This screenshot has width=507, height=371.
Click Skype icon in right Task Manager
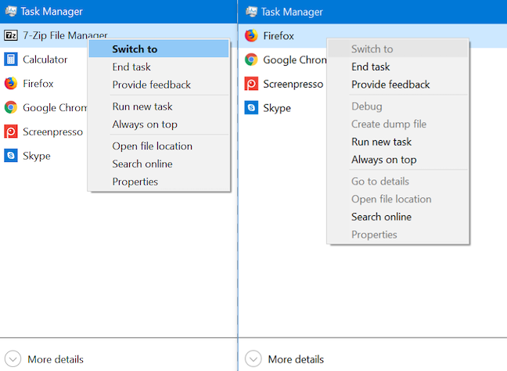click(251, 108)
